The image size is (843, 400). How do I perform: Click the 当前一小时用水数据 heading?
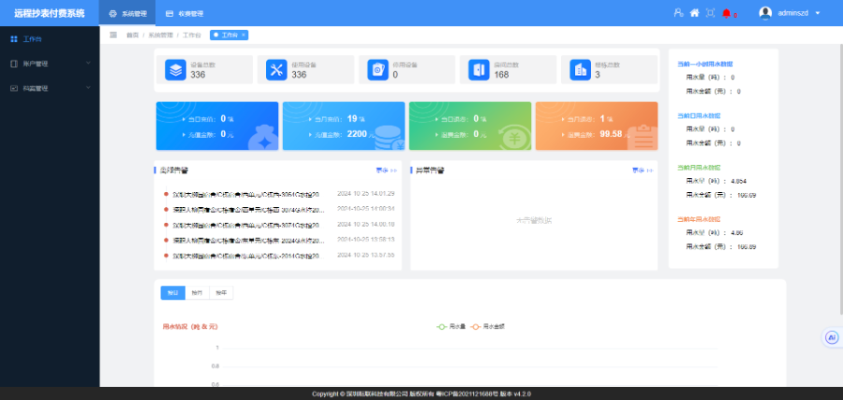point(705,64)
